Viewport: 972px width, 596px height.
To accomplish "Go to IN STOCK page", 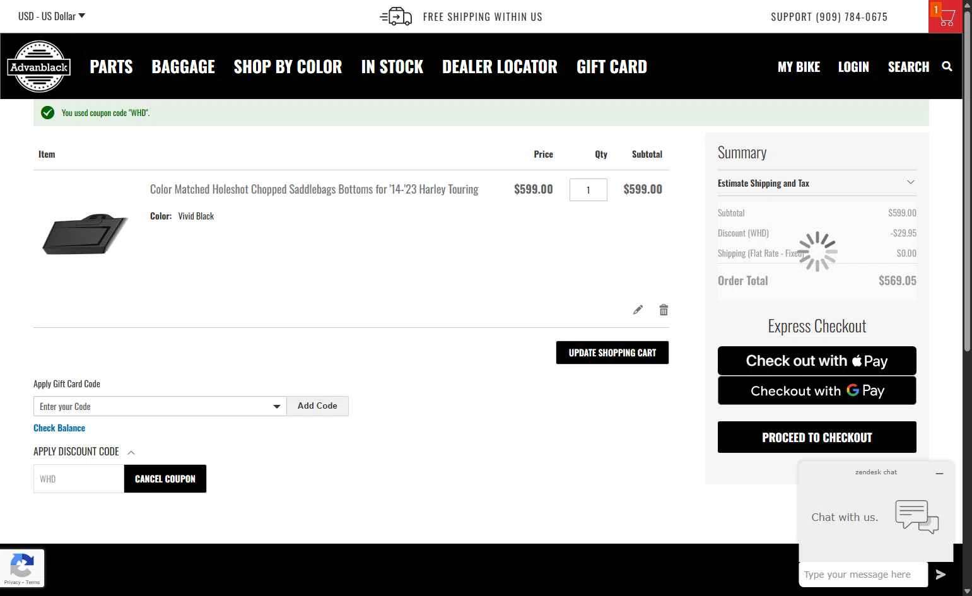I will pos(392,67).
